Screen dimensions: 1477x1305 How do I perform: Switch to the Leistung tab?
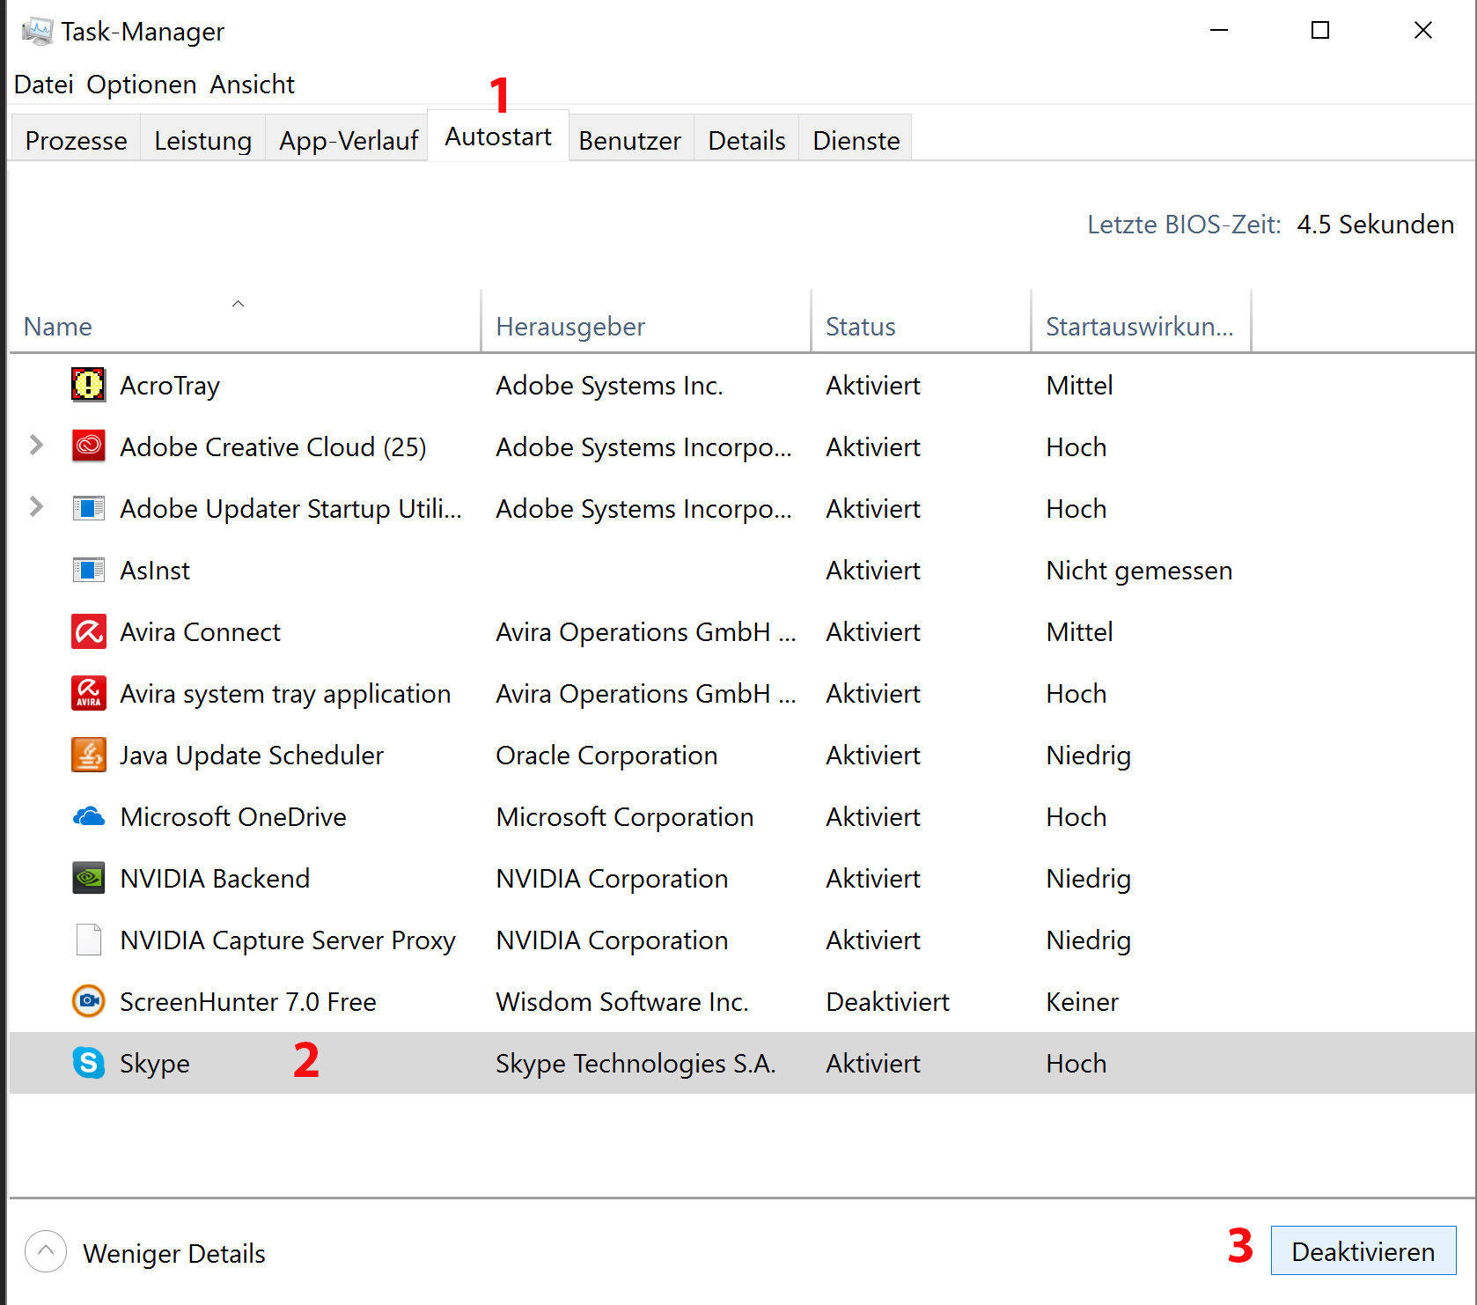point(202,141)
